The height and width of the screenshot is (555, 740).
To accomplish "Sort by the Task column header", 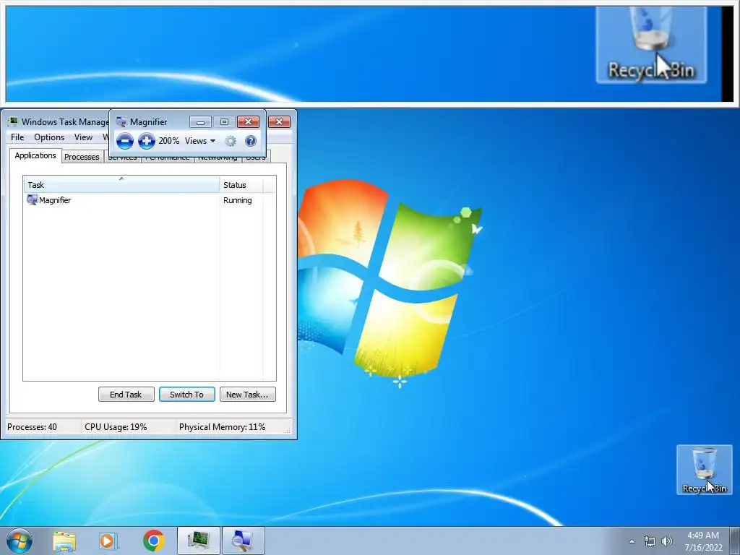I will click(x=121, y=184).
